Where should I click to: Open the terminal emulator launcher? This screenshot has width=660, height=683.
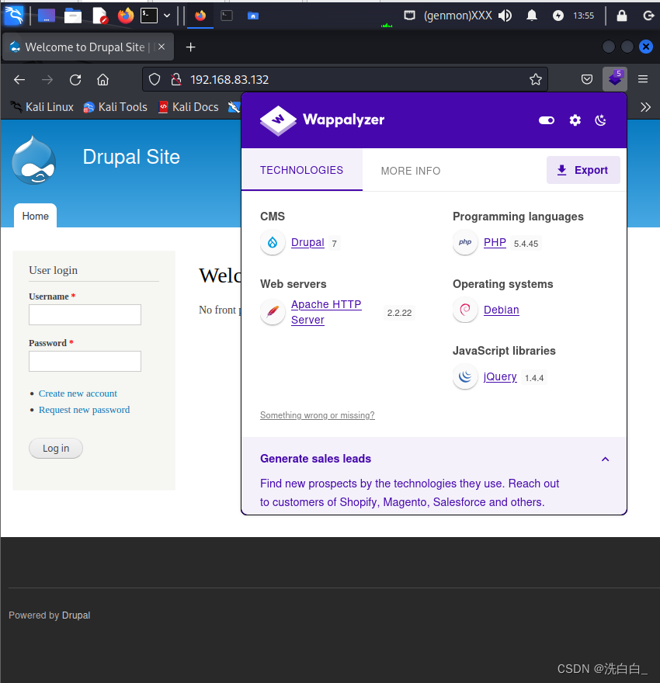click(x=149, y=16)
